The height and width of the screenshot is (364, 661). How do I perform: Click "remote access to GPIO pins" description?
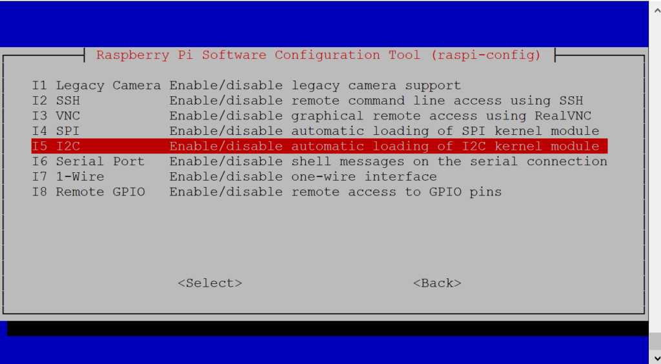click(x=397, y=192)
